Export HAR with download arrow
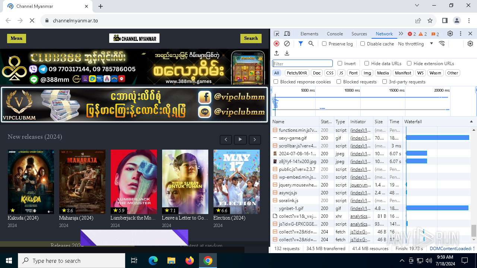 pos(287,53)
